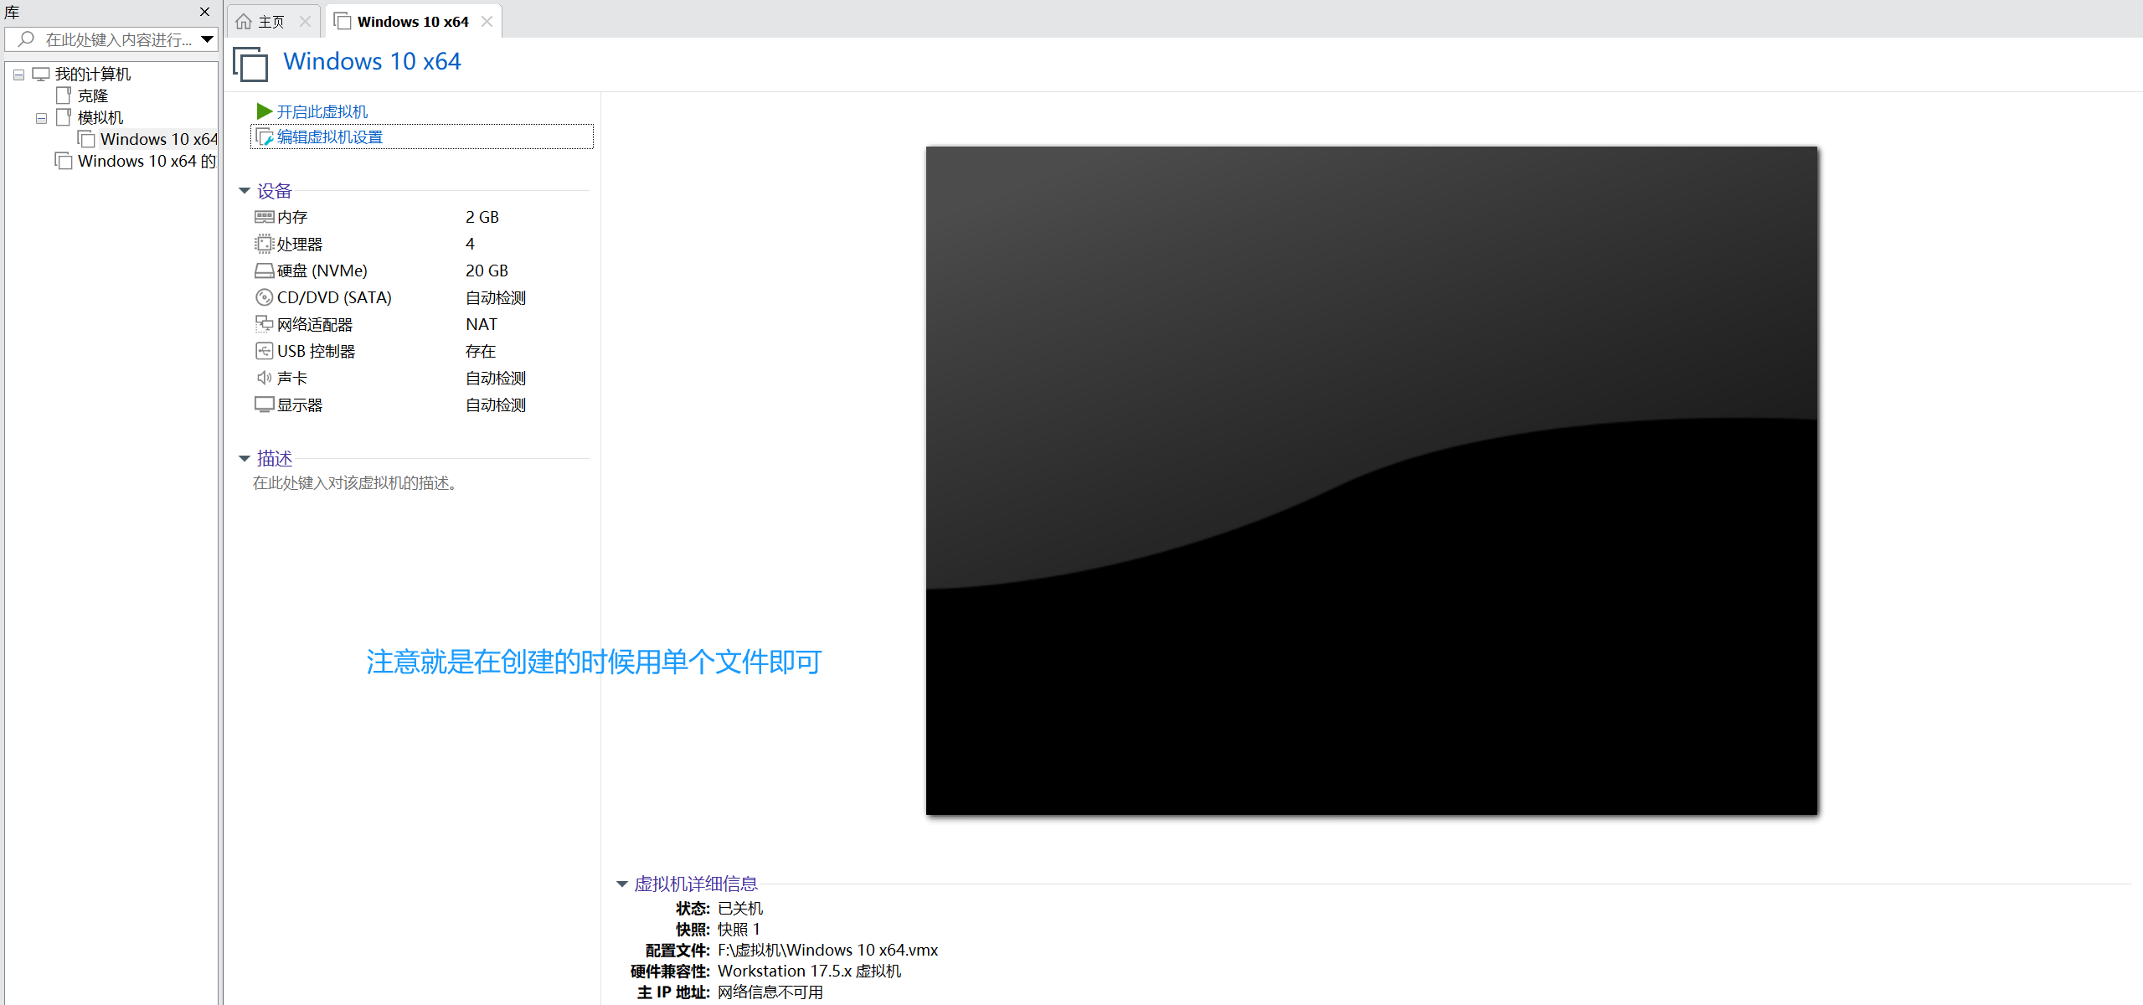
Task: Select 我的计算机 in the library tree
Action: pyautogui.click(x=93, y=75)
